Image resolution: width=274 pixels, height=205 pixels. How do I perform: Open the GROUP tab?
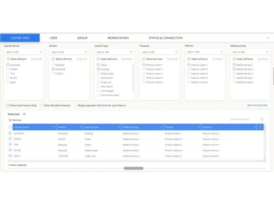click(x=82, y=38)
